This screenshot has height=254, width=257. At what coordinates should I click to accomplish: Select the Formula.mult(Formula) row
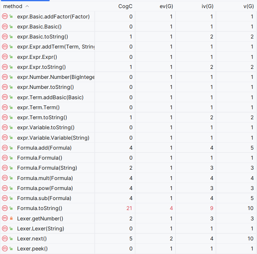45,178
